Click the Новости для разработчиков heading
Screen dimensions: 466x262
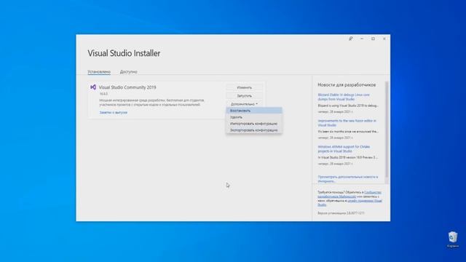pos(347,84)
